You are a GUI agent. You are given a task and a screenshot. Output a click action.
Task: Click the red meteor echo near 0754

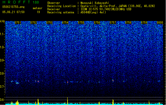pyautogui.click(x=68, y=82)
